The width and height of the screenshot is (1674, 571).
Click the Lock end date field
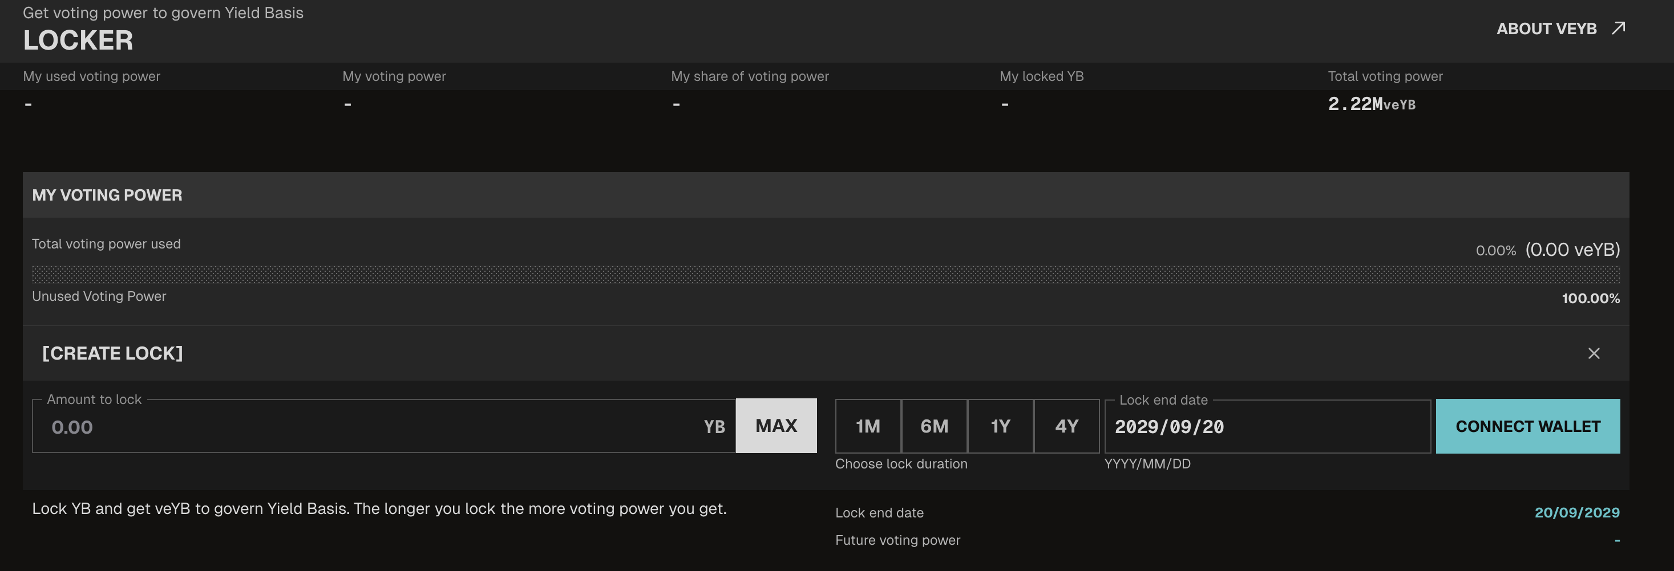1267,426
